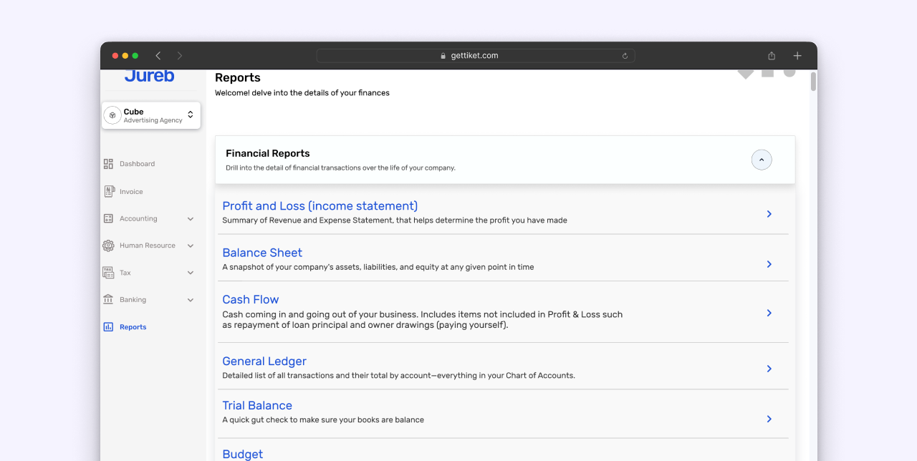The image size is (917, 461).
Task: Reload the page in the address bar
Action: 625,56
